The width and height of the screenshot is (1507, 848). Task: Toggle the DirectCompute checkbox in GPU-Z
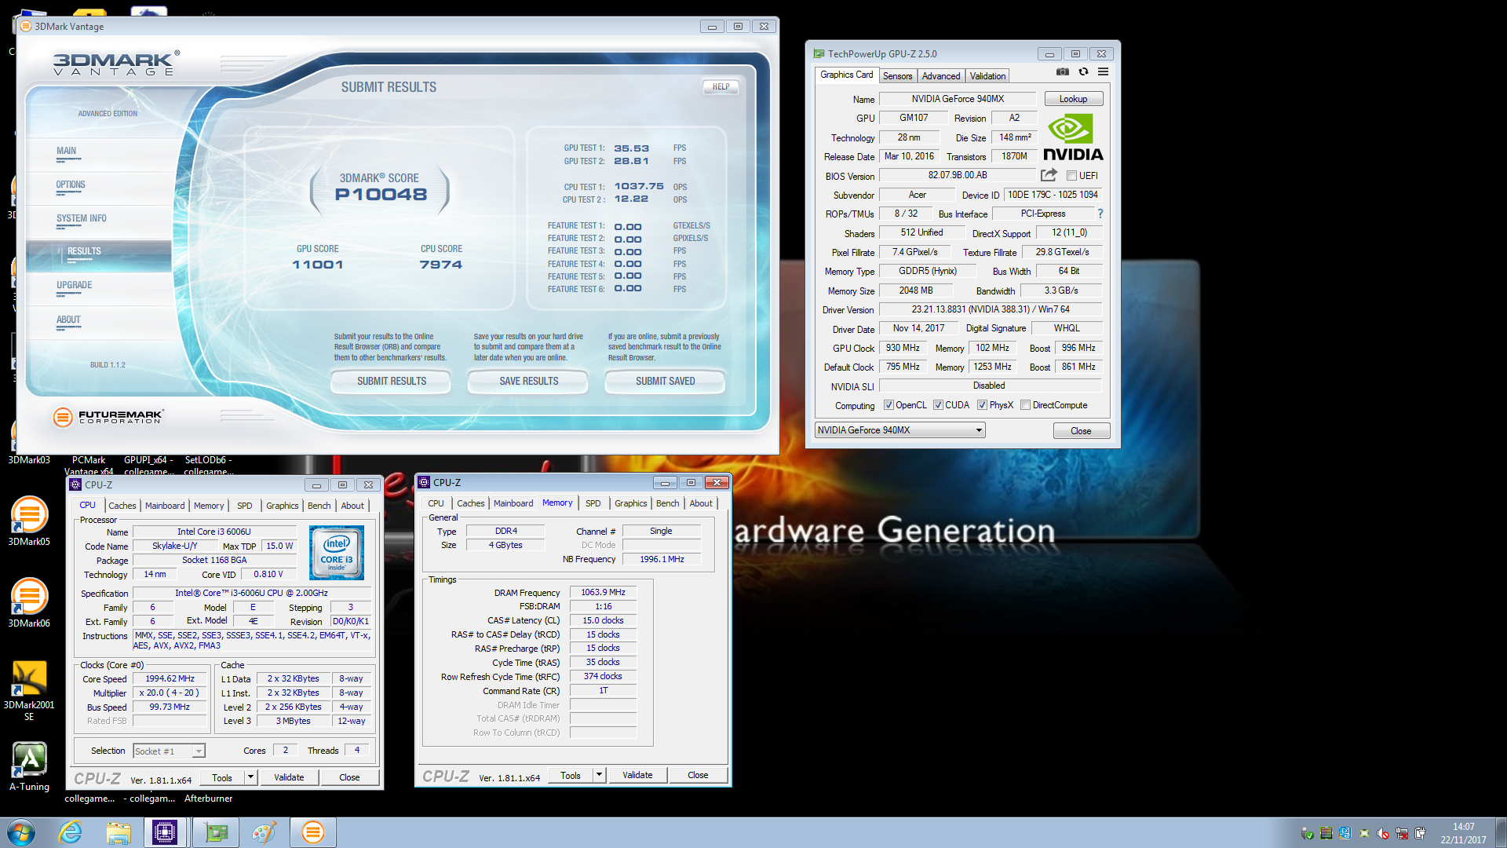1025,405
